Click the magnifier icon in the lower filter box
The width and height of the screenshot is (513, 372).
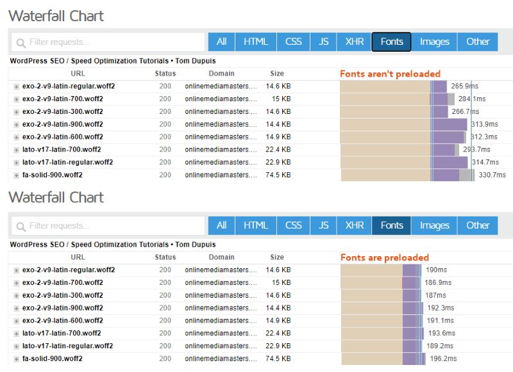(x=21, y=226)
